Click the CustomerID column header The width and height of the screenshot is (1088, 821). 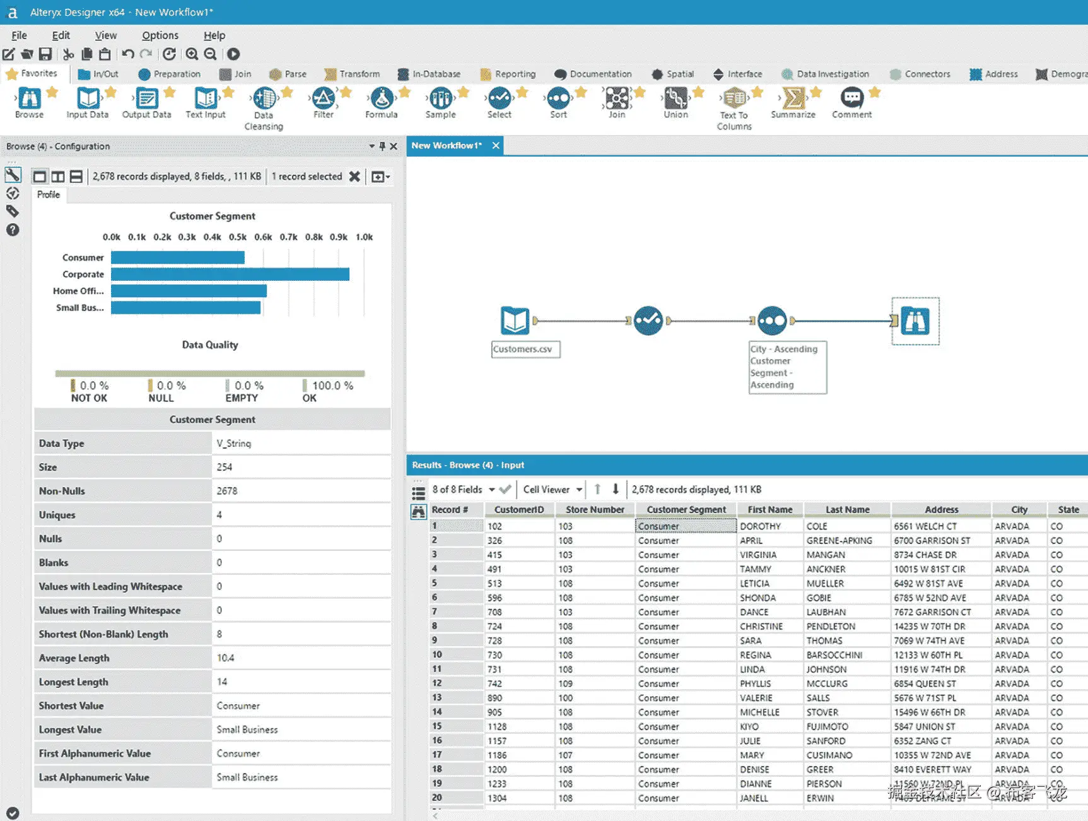pos(519,509)
